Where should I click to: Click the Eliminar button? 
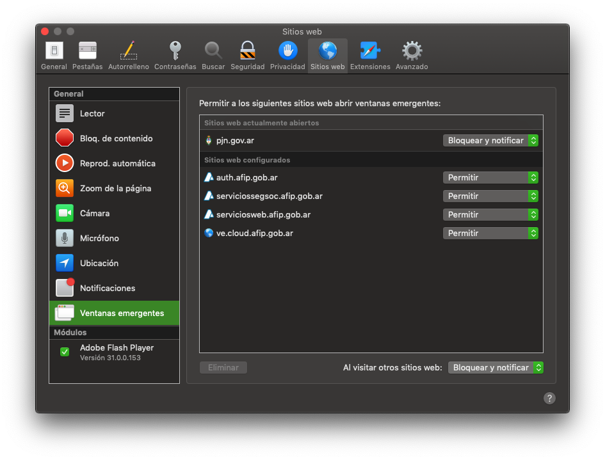[x=223, y=367]
